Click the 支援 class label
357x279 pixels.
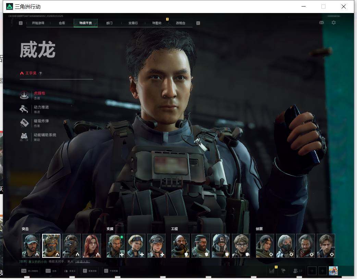tap(110, 229)
